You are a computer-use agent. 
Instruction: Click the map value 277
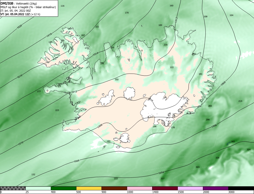(39, 91)
